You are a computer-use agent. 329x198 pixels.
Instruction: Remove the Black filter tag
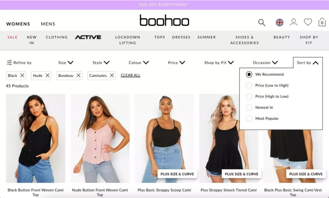[22, 75]
